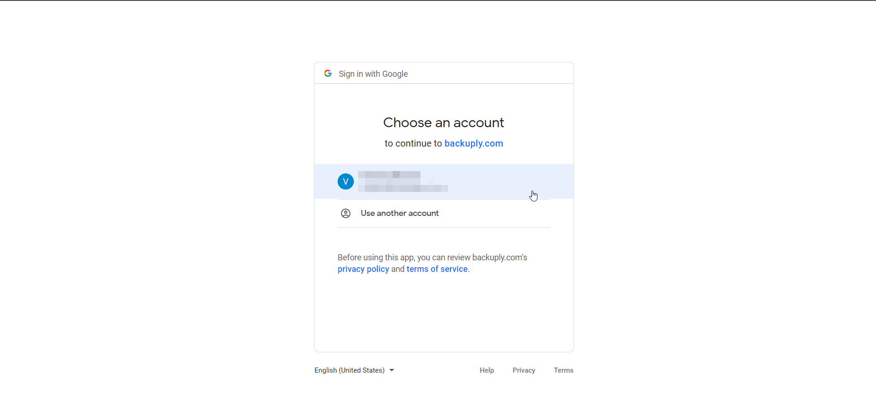Click the Choose an account heading

(443, 122)
